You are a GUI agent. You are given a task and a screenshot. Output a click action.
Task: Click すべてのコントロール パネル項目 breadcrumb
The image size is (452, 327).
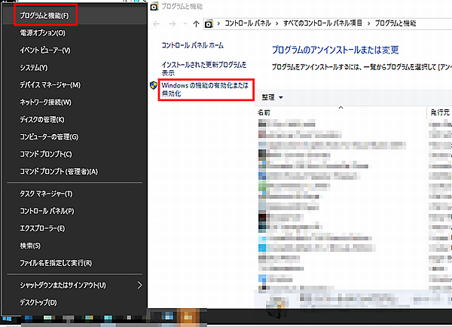322,23
